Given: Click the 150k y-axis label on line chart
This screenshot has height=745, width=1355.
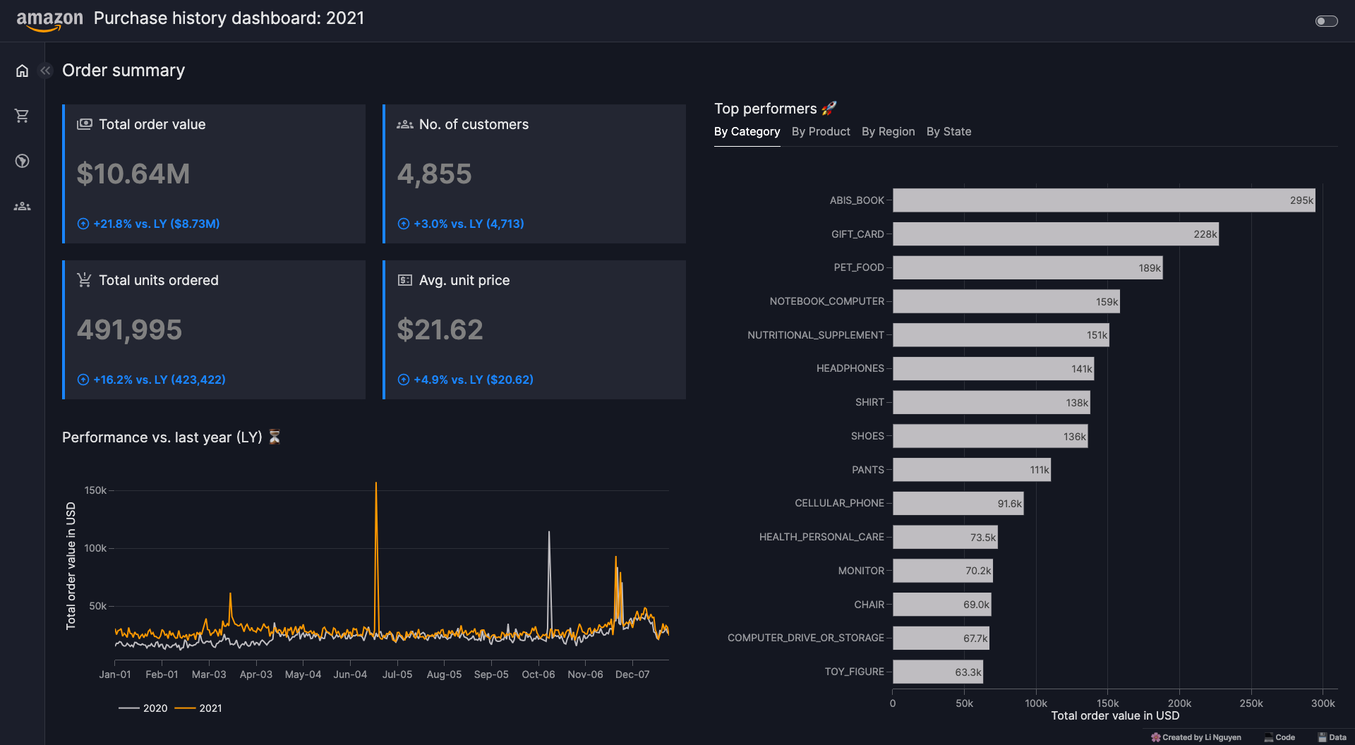Looking at the screenshot, I should [x=95, y=490].
